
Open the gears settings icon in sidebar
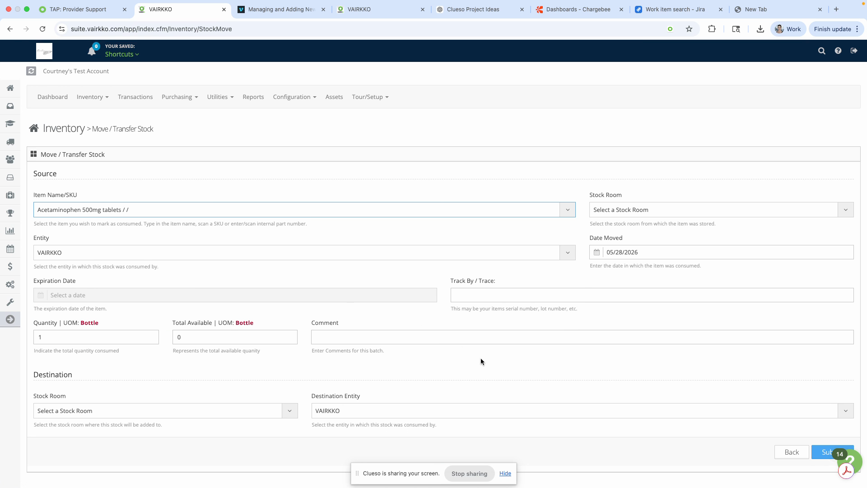tap(10, 285)
